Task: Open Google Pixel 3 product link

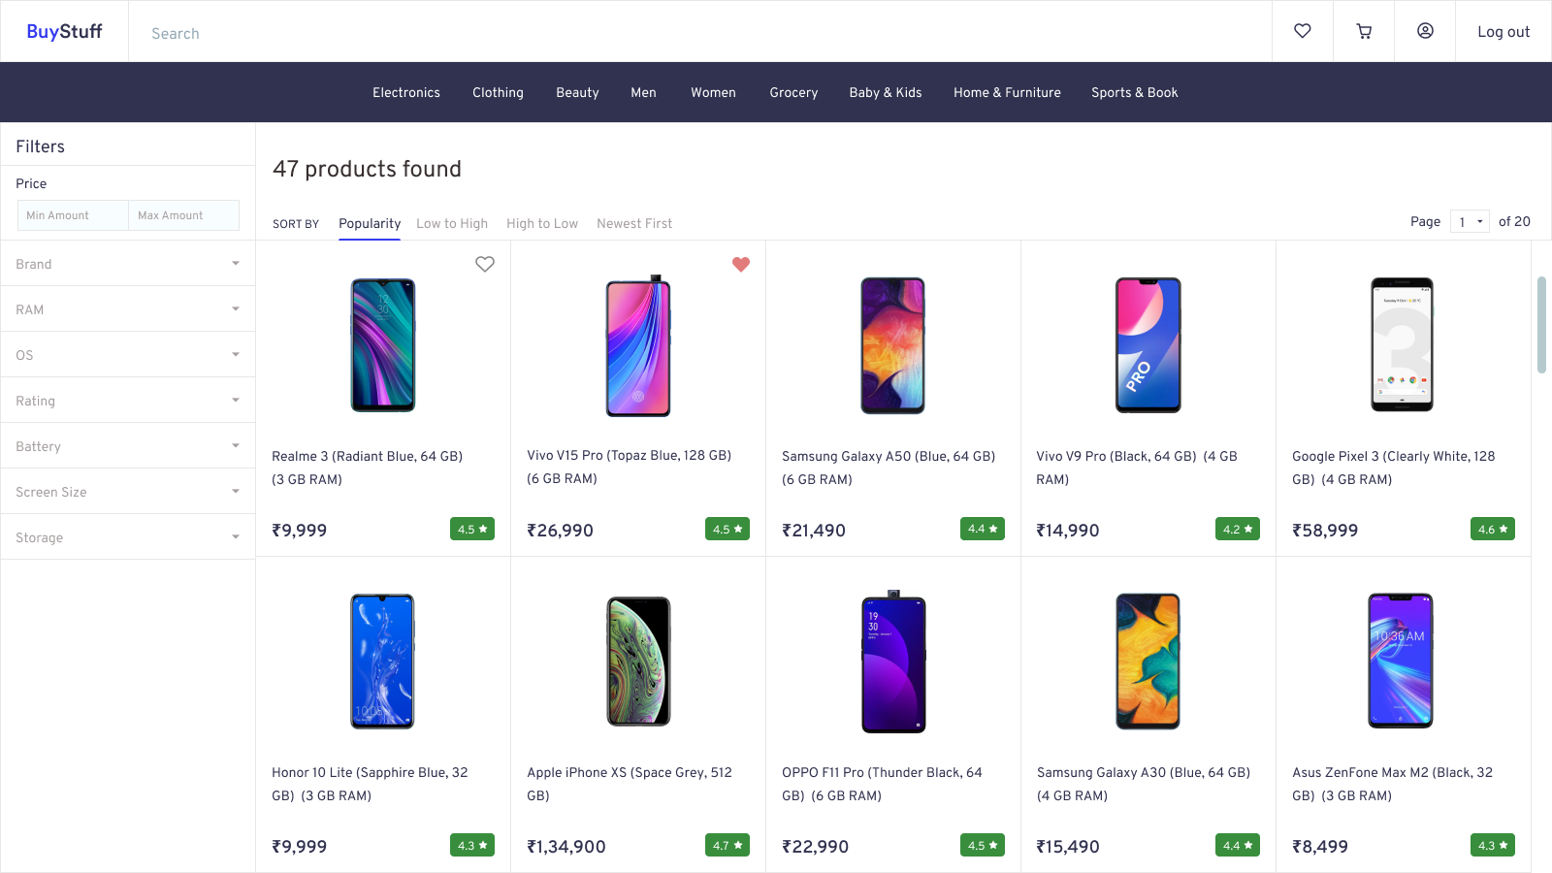Action: [1393, 468]
